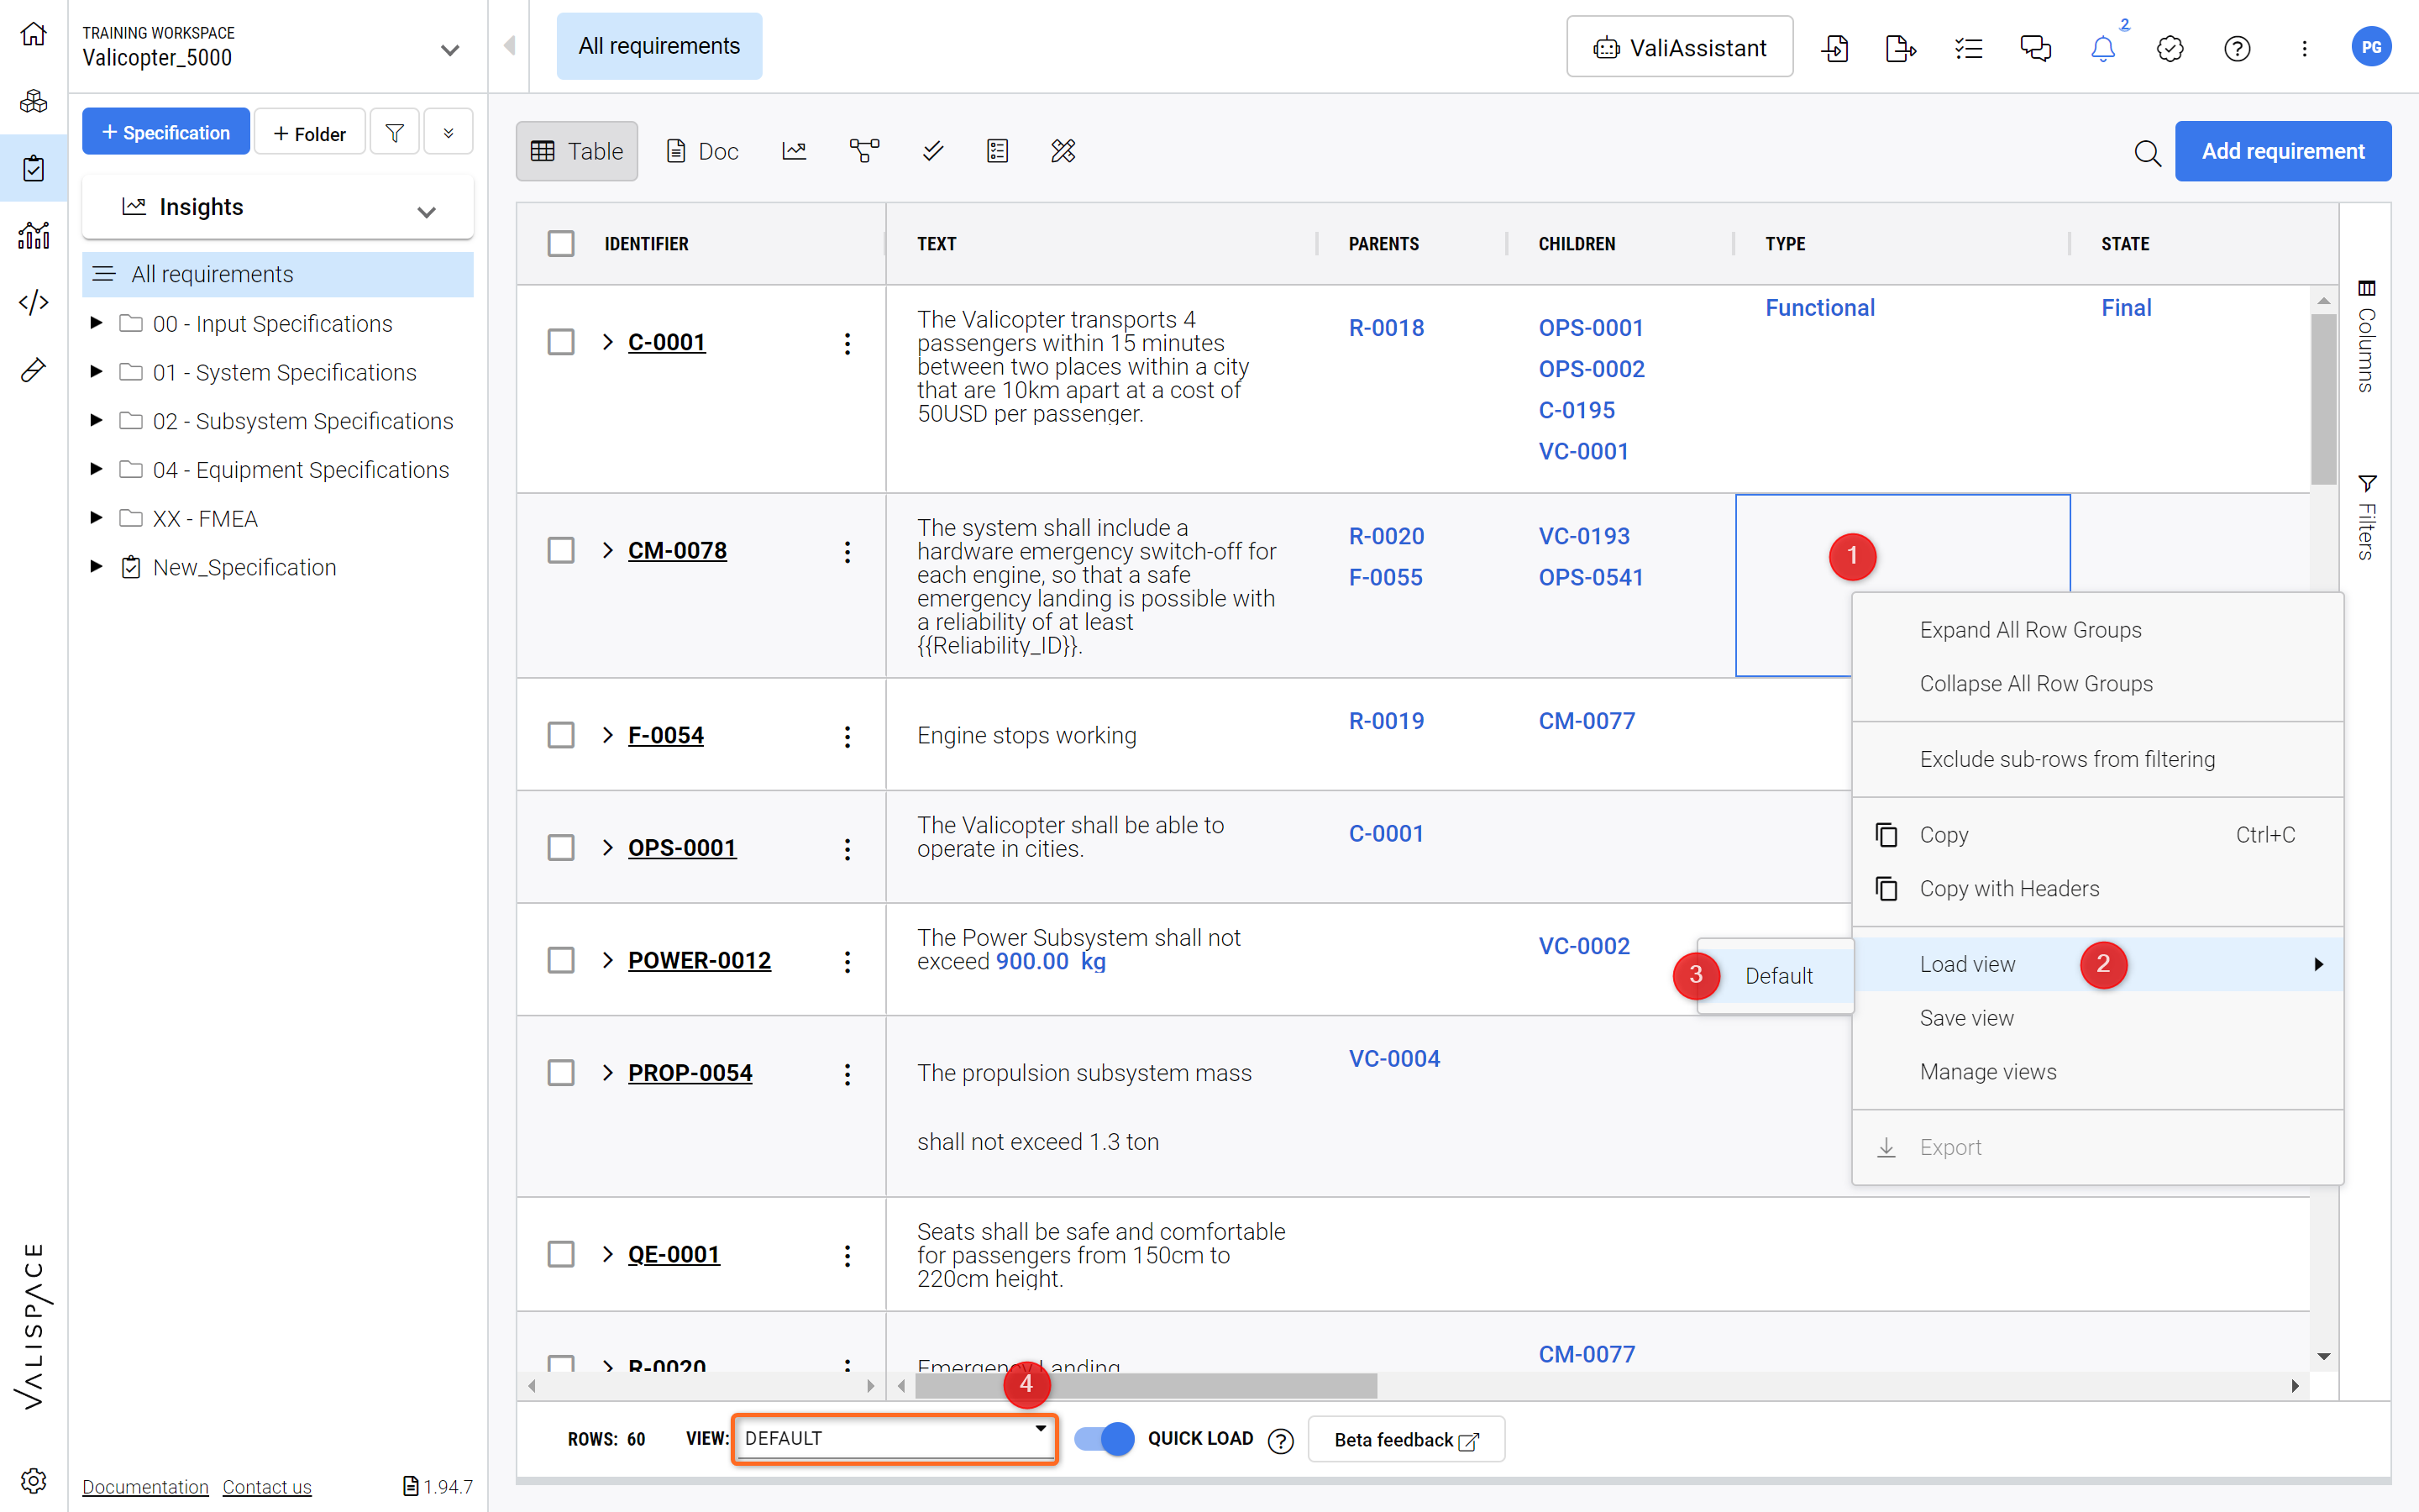The image size is (2419, 1512).
Task: Open the notifications bell
Action: tap(2103, 48)
